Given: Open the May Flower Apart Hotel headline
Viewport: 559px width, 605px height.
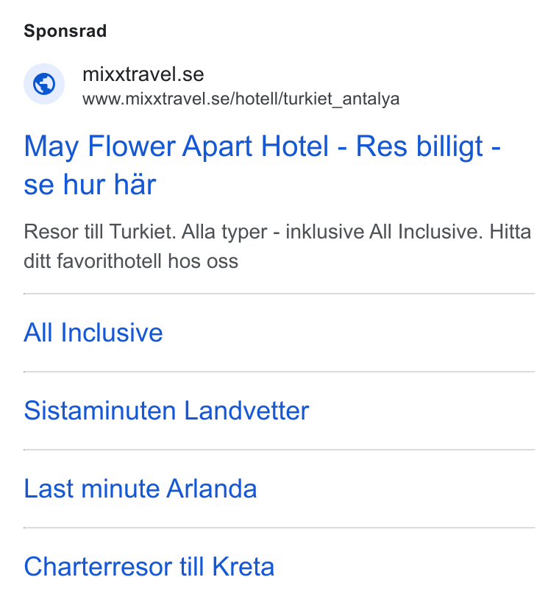Looking at the screenshot, I should (262, 165).
